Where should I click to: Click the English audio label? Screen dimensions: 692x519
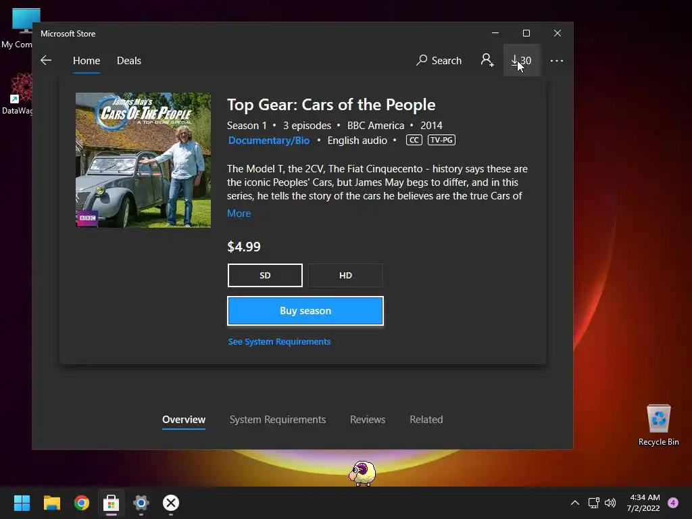click(x=357, y=141)
